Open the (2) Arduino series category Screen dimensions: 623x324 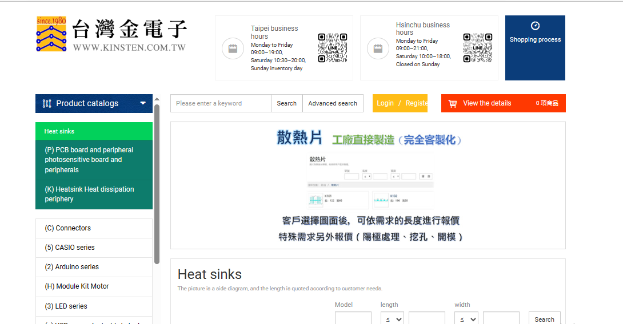tap(94, 267)
